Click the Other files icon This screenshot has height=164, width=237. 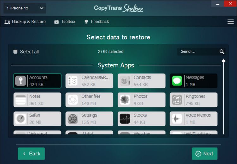[x=73, y=100]
